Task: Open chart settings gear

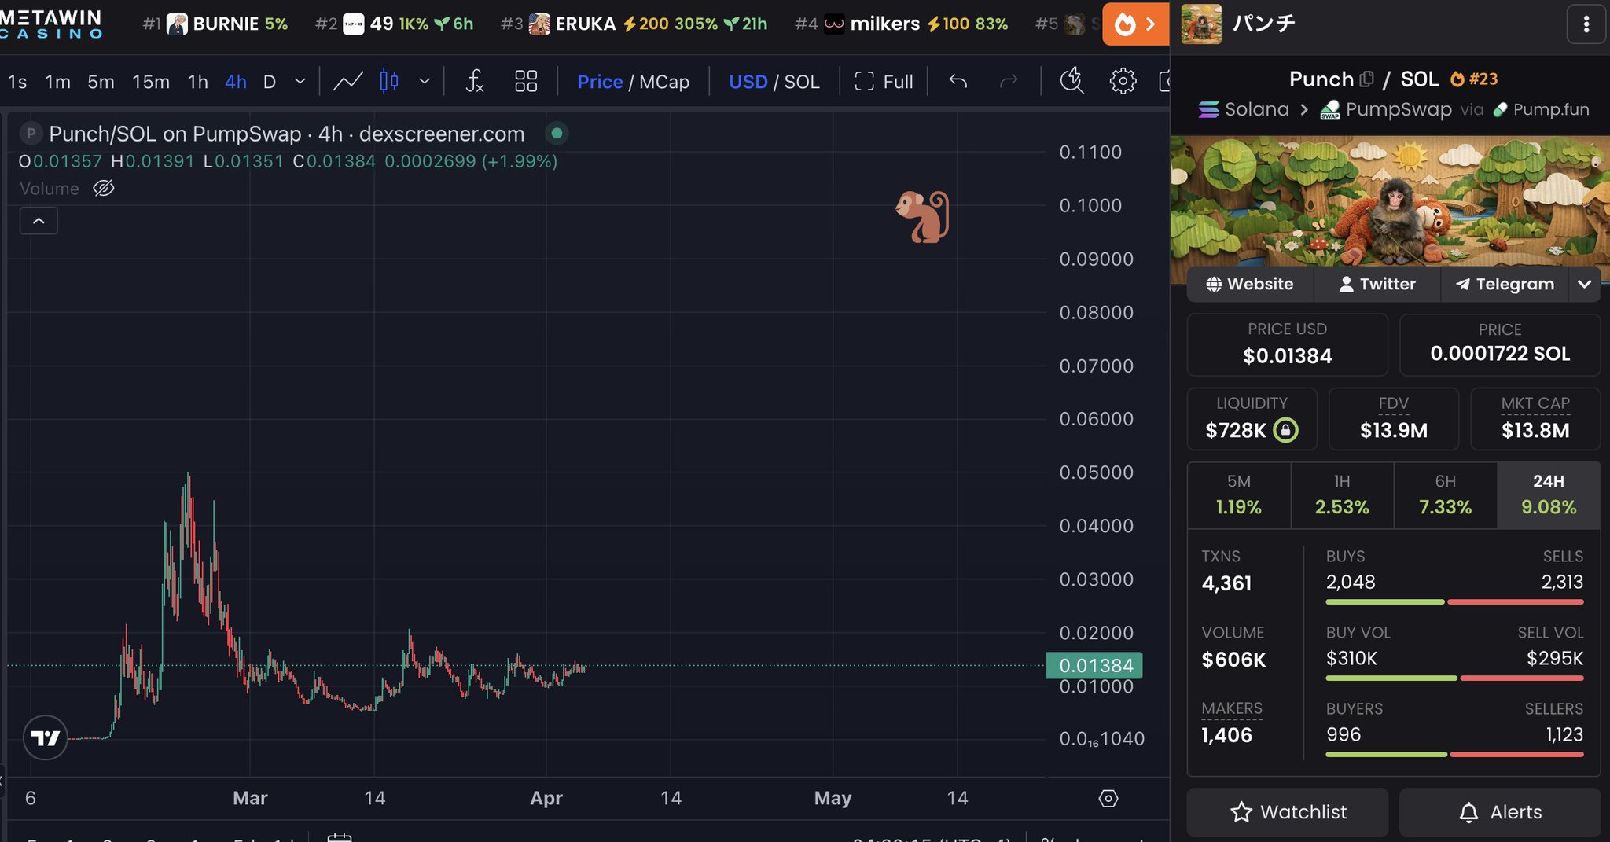Action: (1123, 81)
